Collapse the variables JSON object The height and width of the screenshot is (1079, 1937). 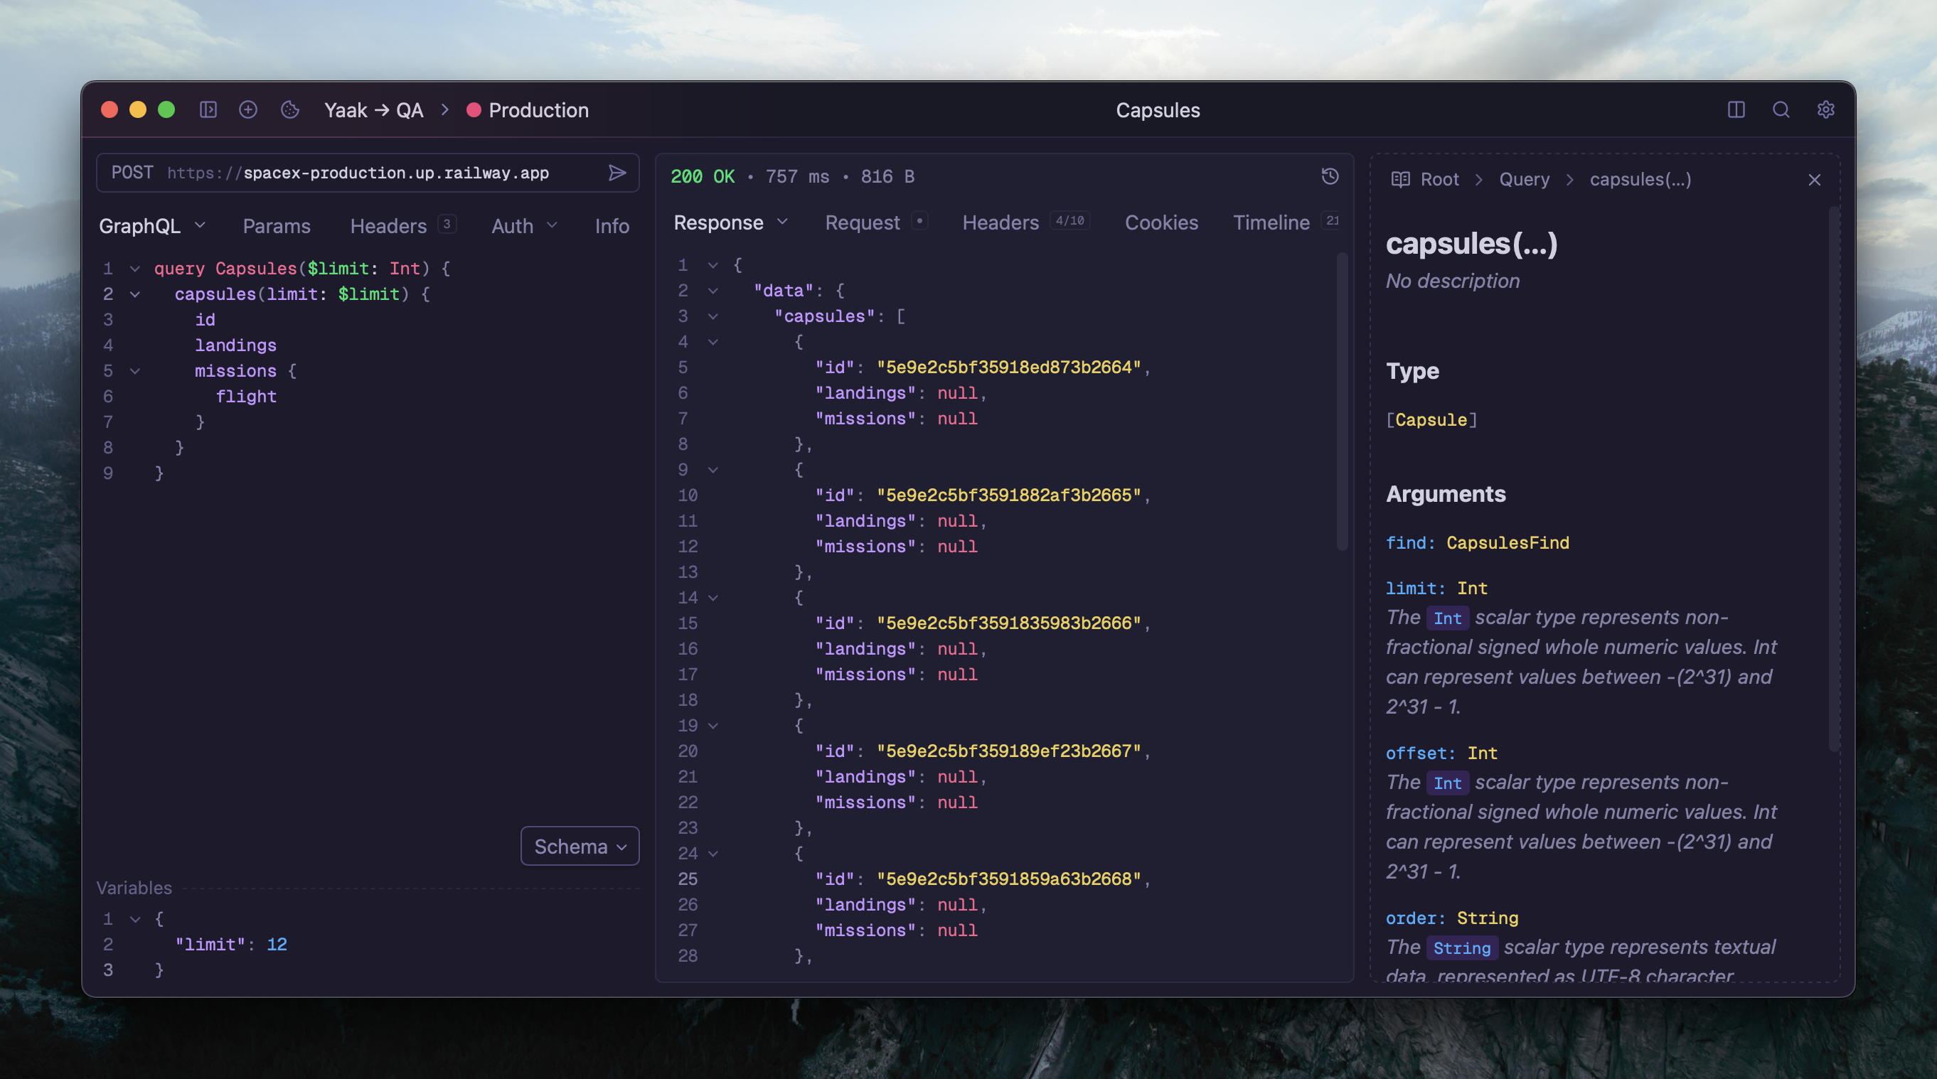click(135, 919)
